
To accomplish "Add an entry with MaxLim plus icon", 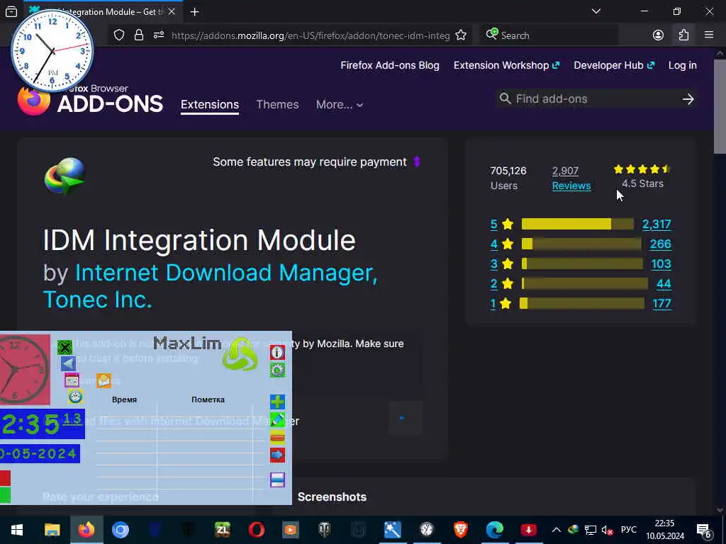I will click(x=277, y=402).
